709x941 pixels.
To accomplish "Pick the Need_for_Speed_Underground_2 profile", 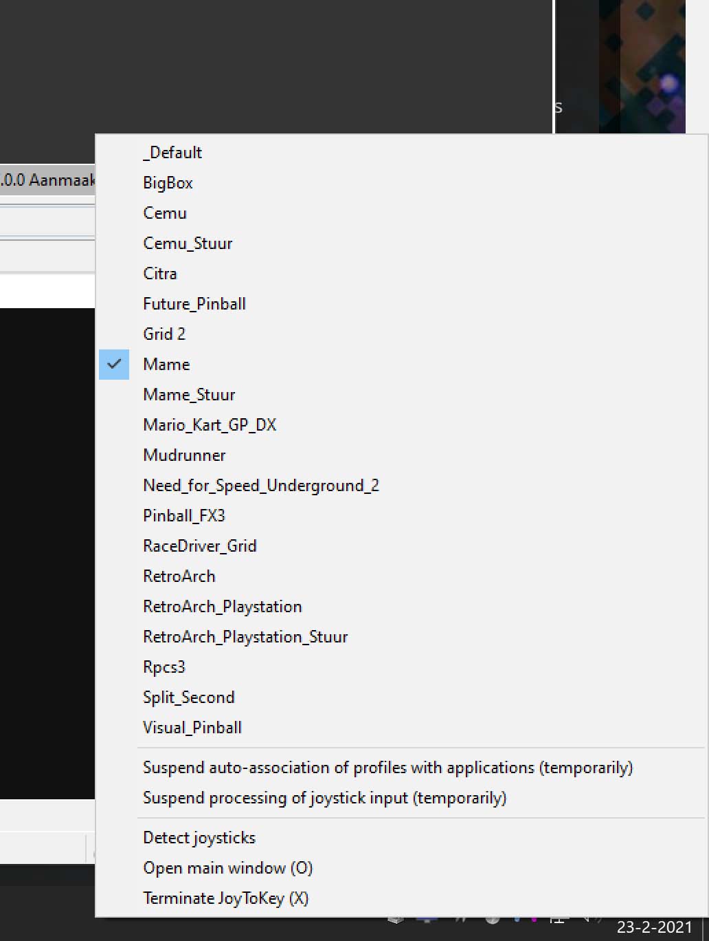I will (401, 486).
